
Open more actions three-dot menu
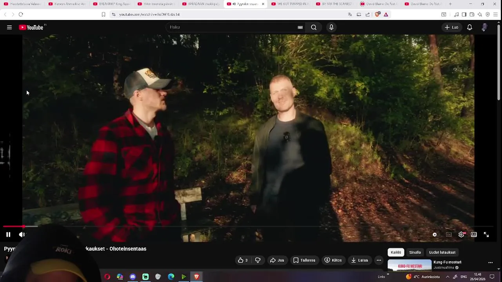pyautogui.click(x=378, y=260)
